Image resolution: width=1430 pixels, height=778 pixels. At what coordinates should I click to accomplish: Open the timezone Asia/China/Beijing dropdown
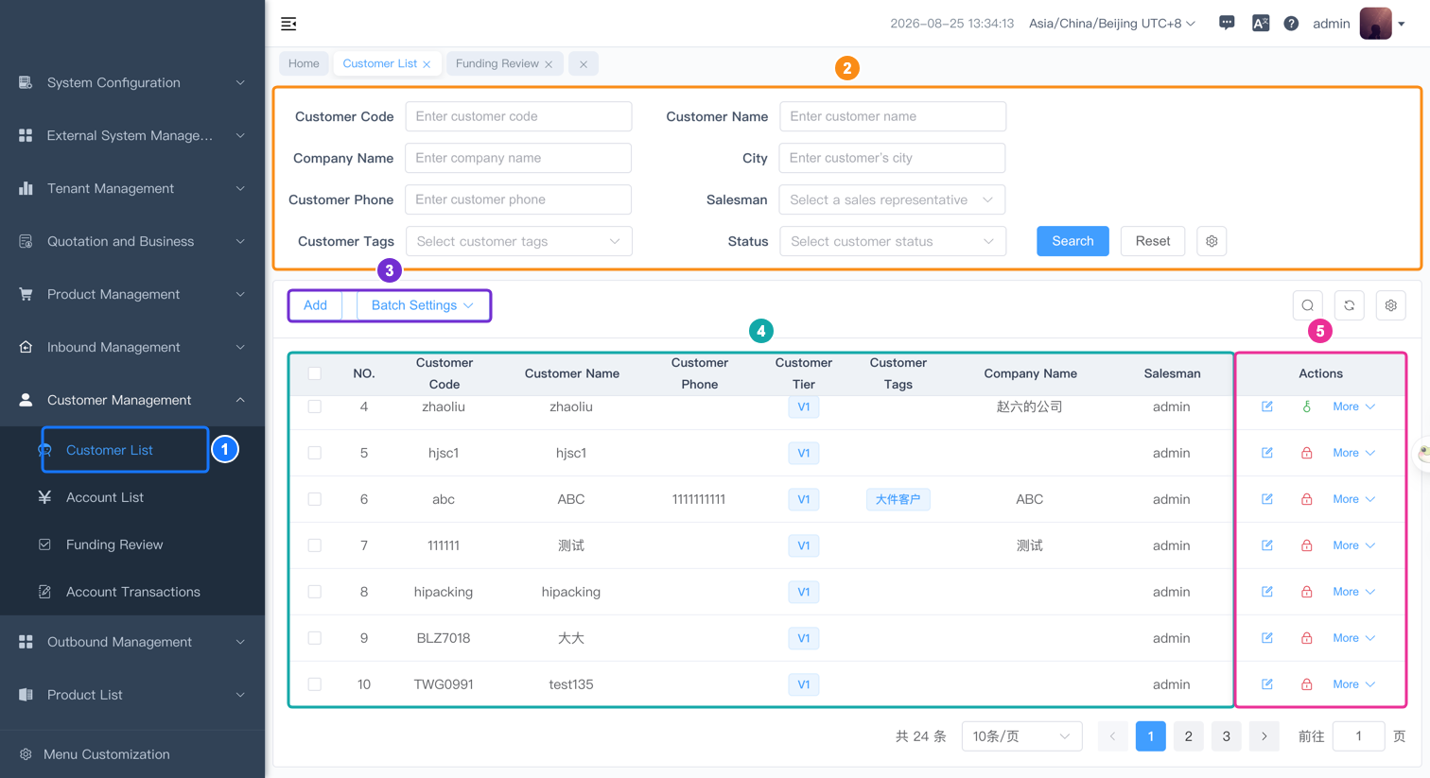pyautogui.click(x=1112, y=24)
